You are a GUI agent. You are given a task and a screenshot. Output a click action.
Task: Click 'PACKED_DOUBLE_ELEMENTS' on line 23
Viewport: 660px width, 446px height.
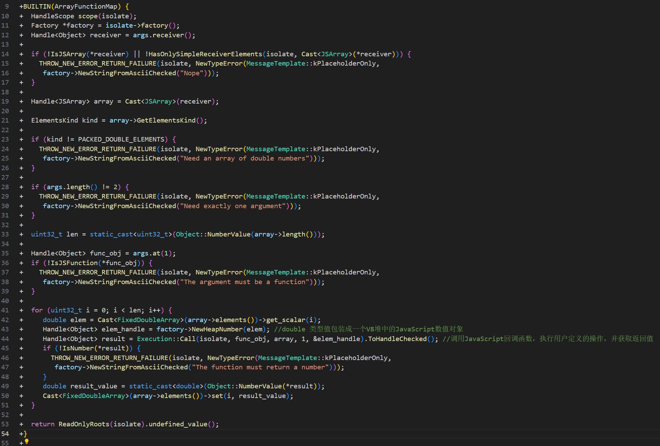point(121,139)
